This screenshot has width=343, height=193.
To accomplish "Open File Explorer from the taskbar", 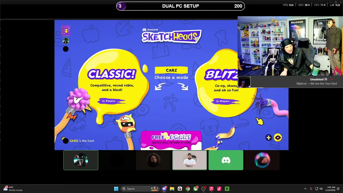I will (x=172, y=189).
